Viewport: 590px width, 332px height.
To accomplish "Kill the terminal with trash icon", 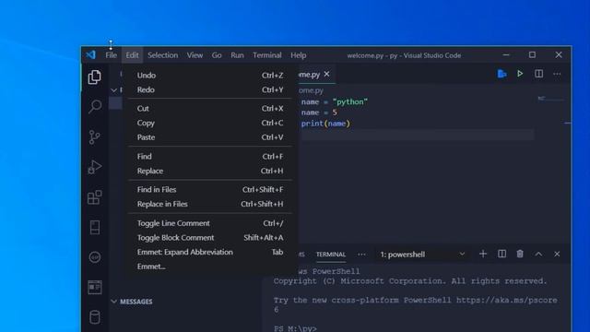I will 520,255.
